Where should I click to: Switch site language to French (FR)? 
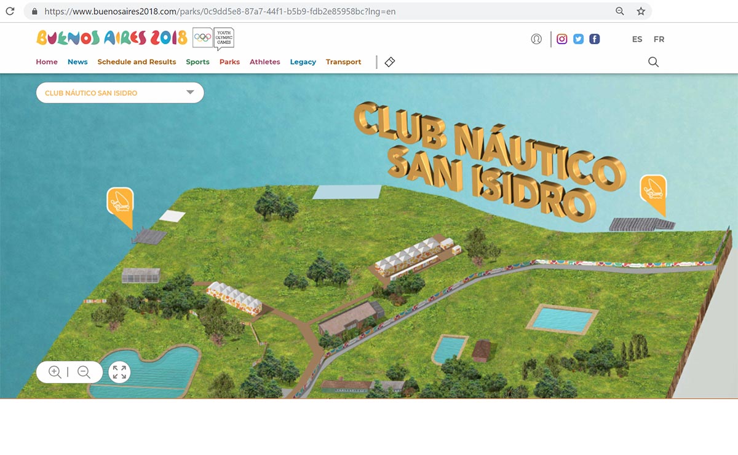pos(659,39)
